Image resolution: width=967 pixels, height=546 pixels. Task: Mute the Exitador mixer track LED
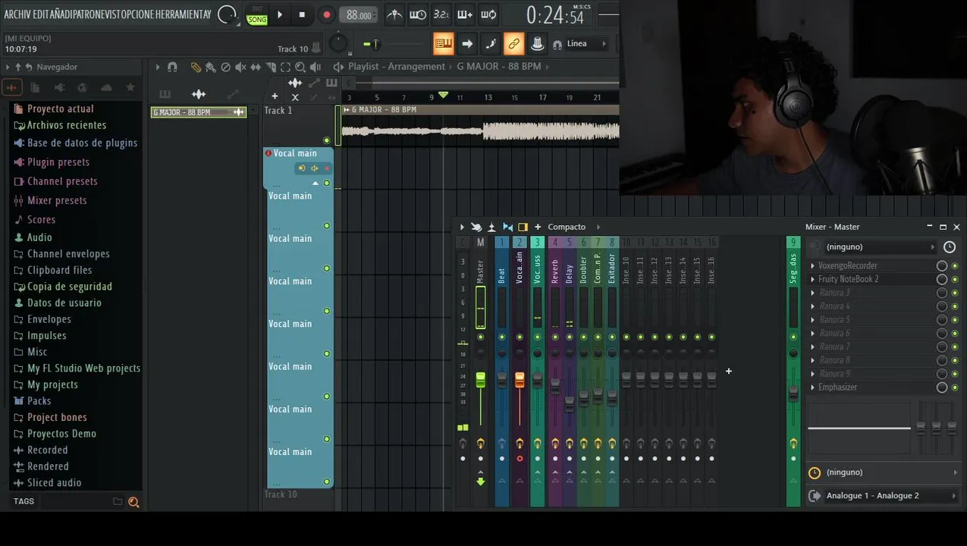coord(612,337)
